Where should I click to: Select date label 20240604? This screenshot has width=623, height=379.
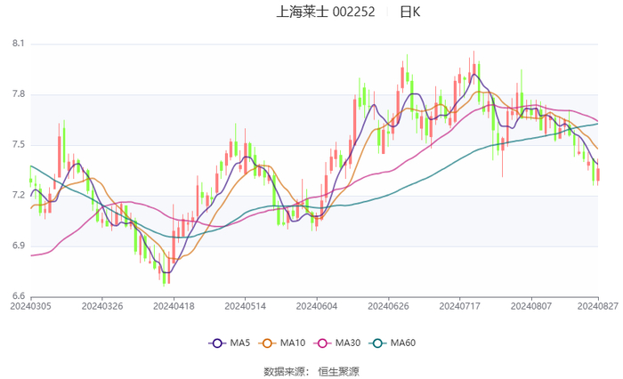pos(317,306)
